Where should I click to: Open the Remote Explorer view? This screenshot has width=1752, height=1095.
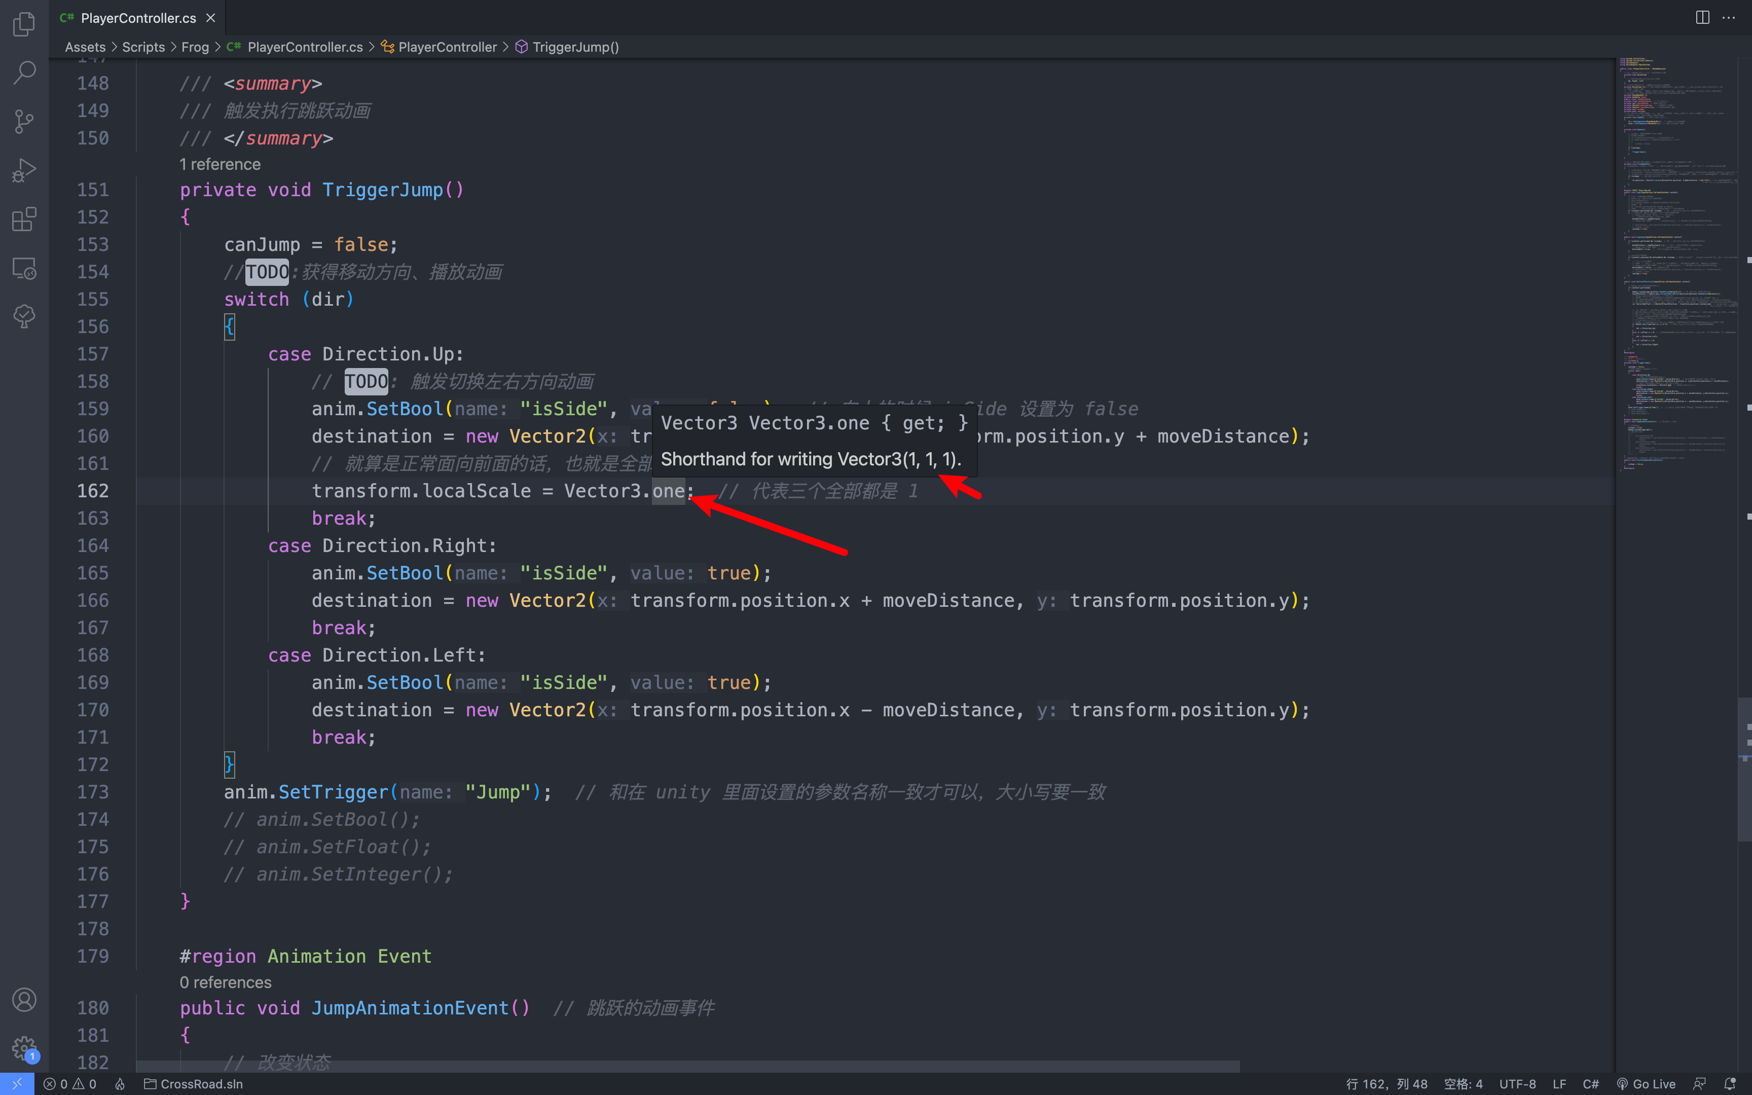pos(24,268)
